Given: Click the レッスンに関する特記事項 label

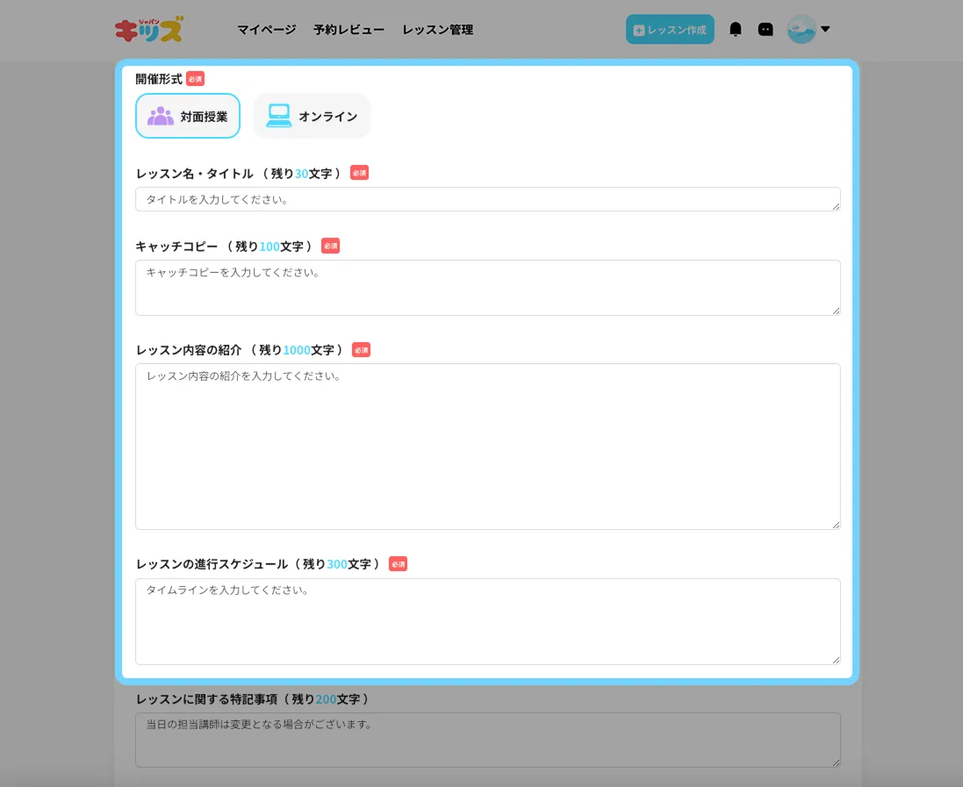Looking at the screenshot, I should click(x=207, y=699).
